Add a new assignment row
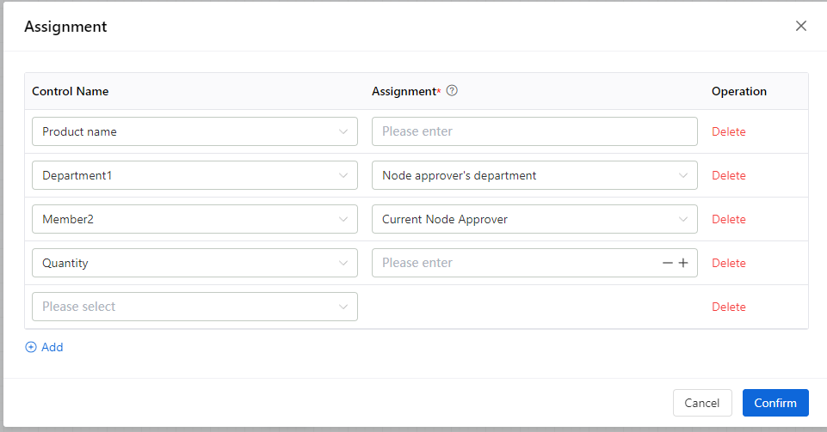 pyautogui.click(x=44, y=347)
